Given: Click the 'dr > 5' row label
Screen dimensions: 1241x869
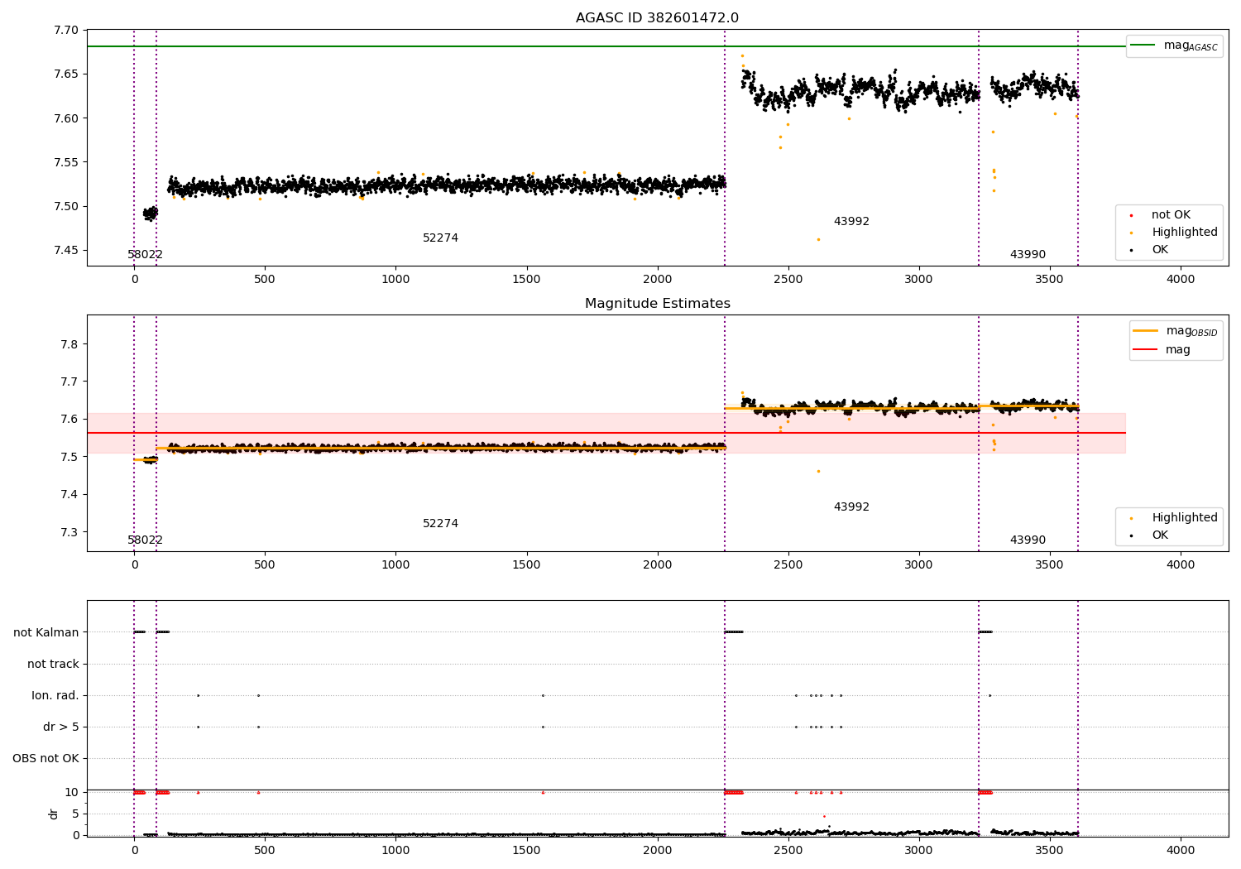Looking at the screenshot, I should (x=61, y=727).
